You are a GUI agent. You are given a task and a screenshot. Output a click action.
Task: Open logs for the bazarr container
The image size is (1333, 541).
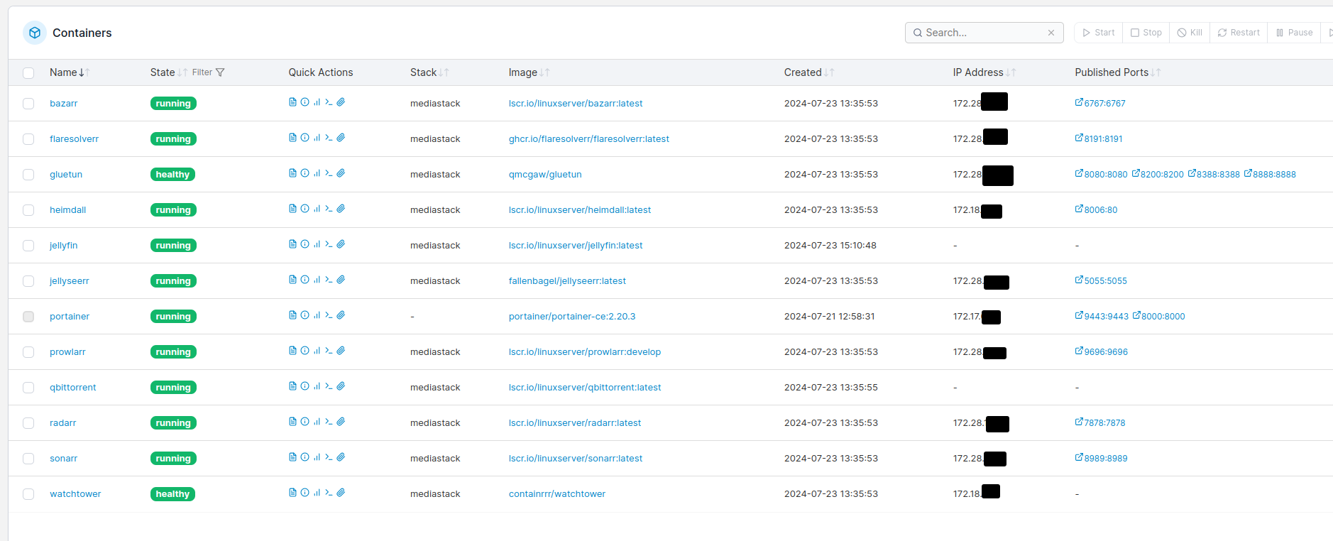coord(292,102)
